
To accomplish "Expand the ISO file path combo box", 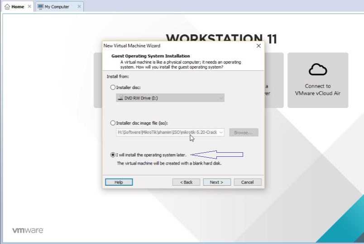I will coord(221,132).
